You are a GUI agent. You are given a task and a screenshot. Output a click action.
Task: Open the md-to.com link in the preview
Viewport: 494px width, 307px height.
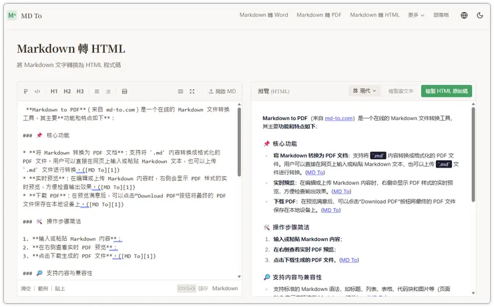point(338,118)
